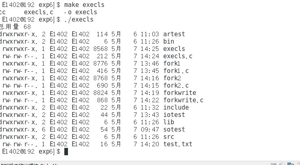Click the include directory name
The image size is (300, 165).
click(176, 107)
